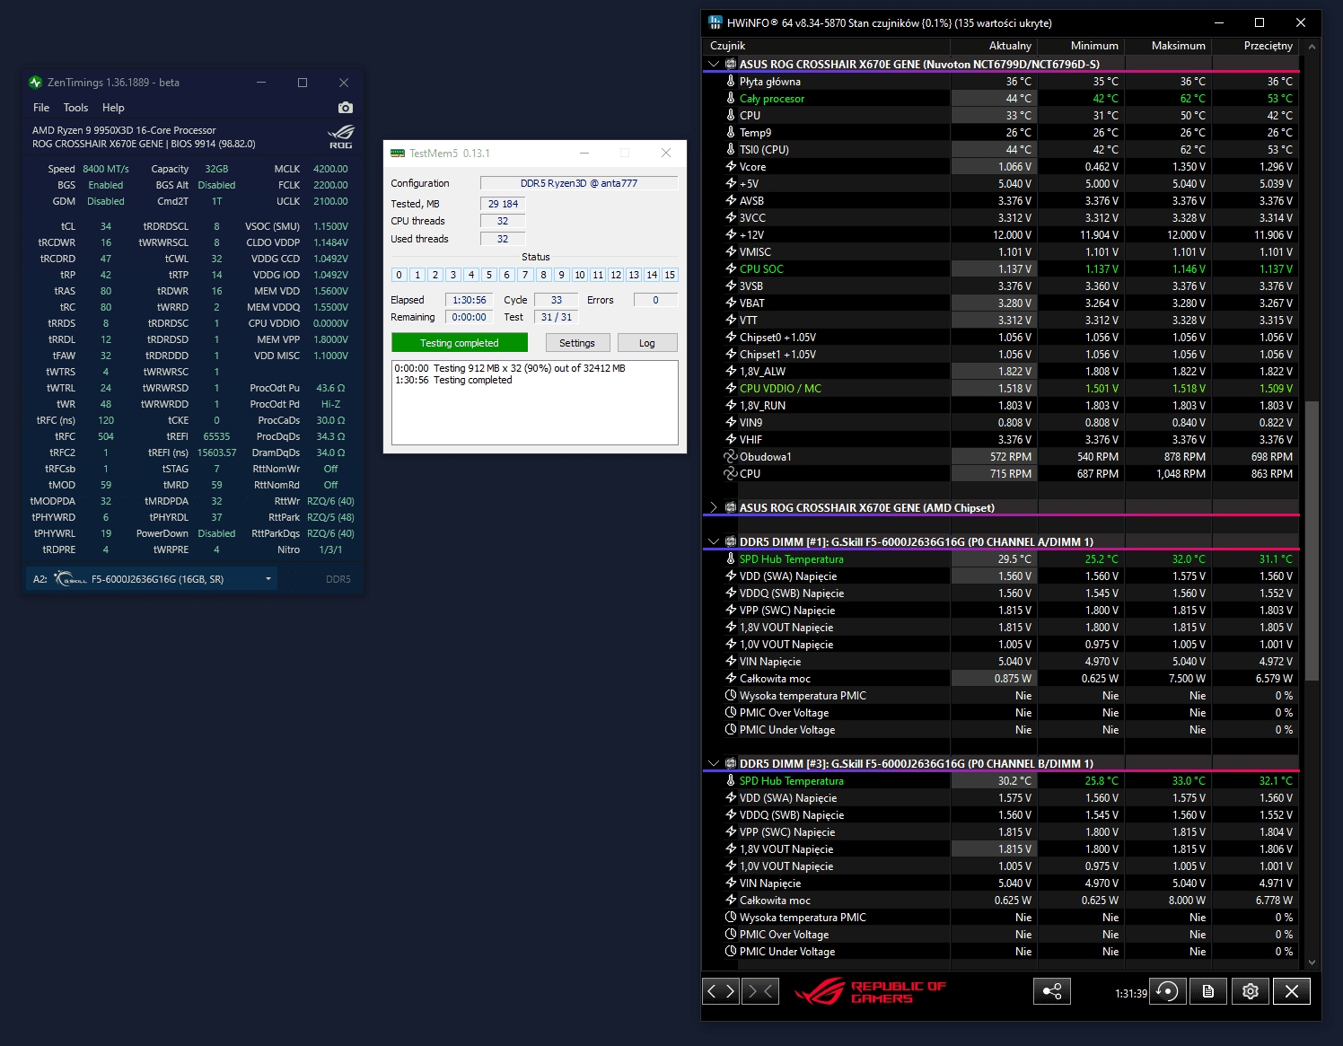
Task: Click the HWiNFO title bar app icon
Action: [x=715, y=22]
